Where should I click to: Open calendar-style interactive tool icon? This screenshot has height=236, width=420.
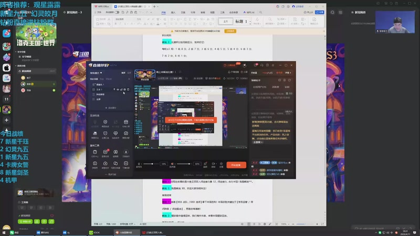pyautogui.click(x=126, y=122)
